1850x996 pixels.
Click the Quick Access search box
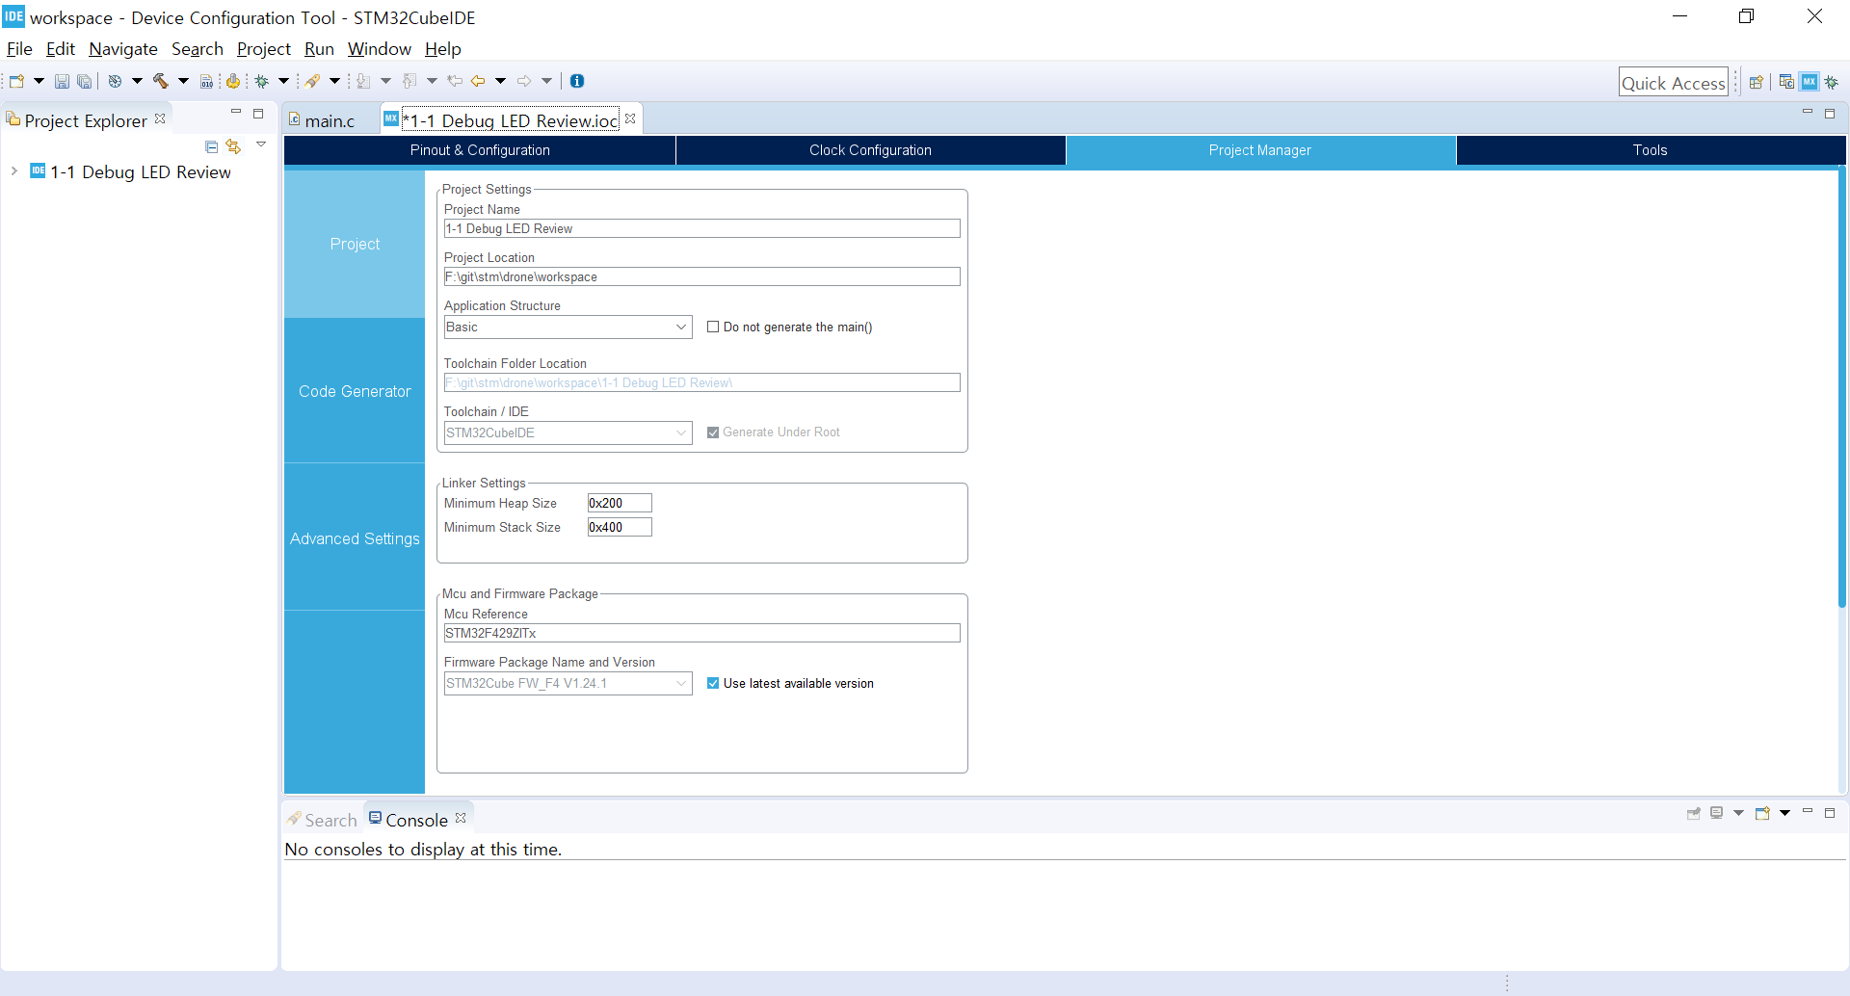click(x=1673, y=83)
